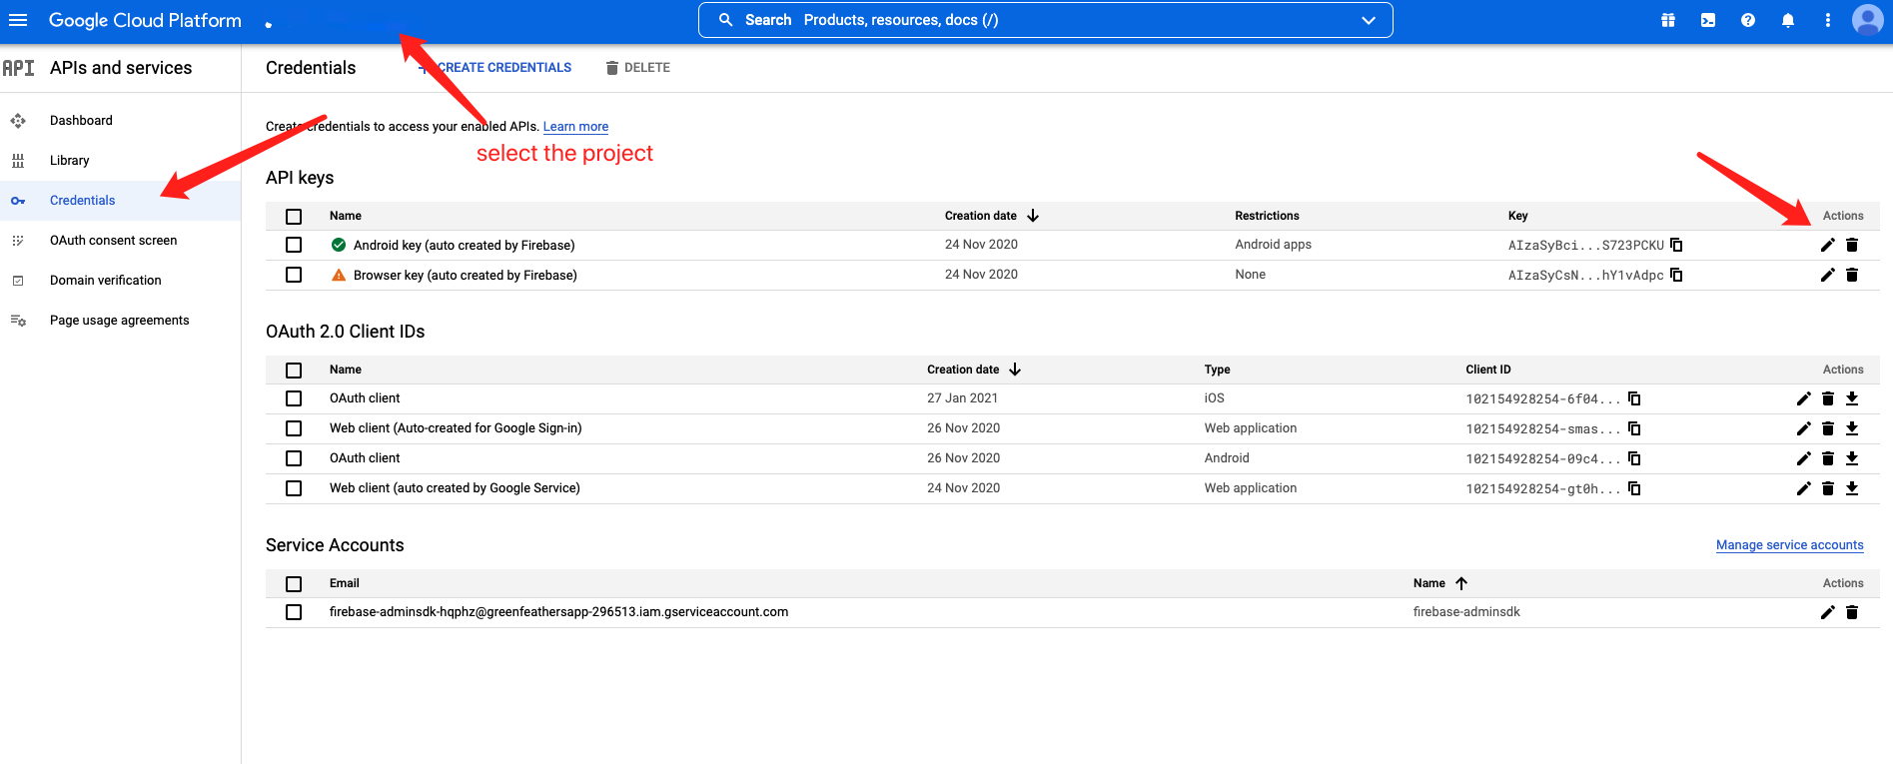
Task: Open firebase-adminsdk service account email
Action: (558, 612)
